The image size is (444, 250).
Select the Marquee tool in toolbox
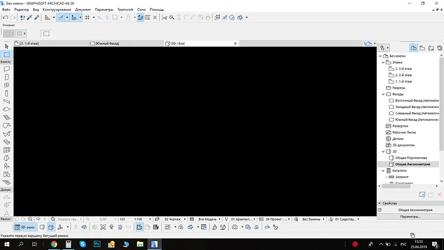point(6,55)
